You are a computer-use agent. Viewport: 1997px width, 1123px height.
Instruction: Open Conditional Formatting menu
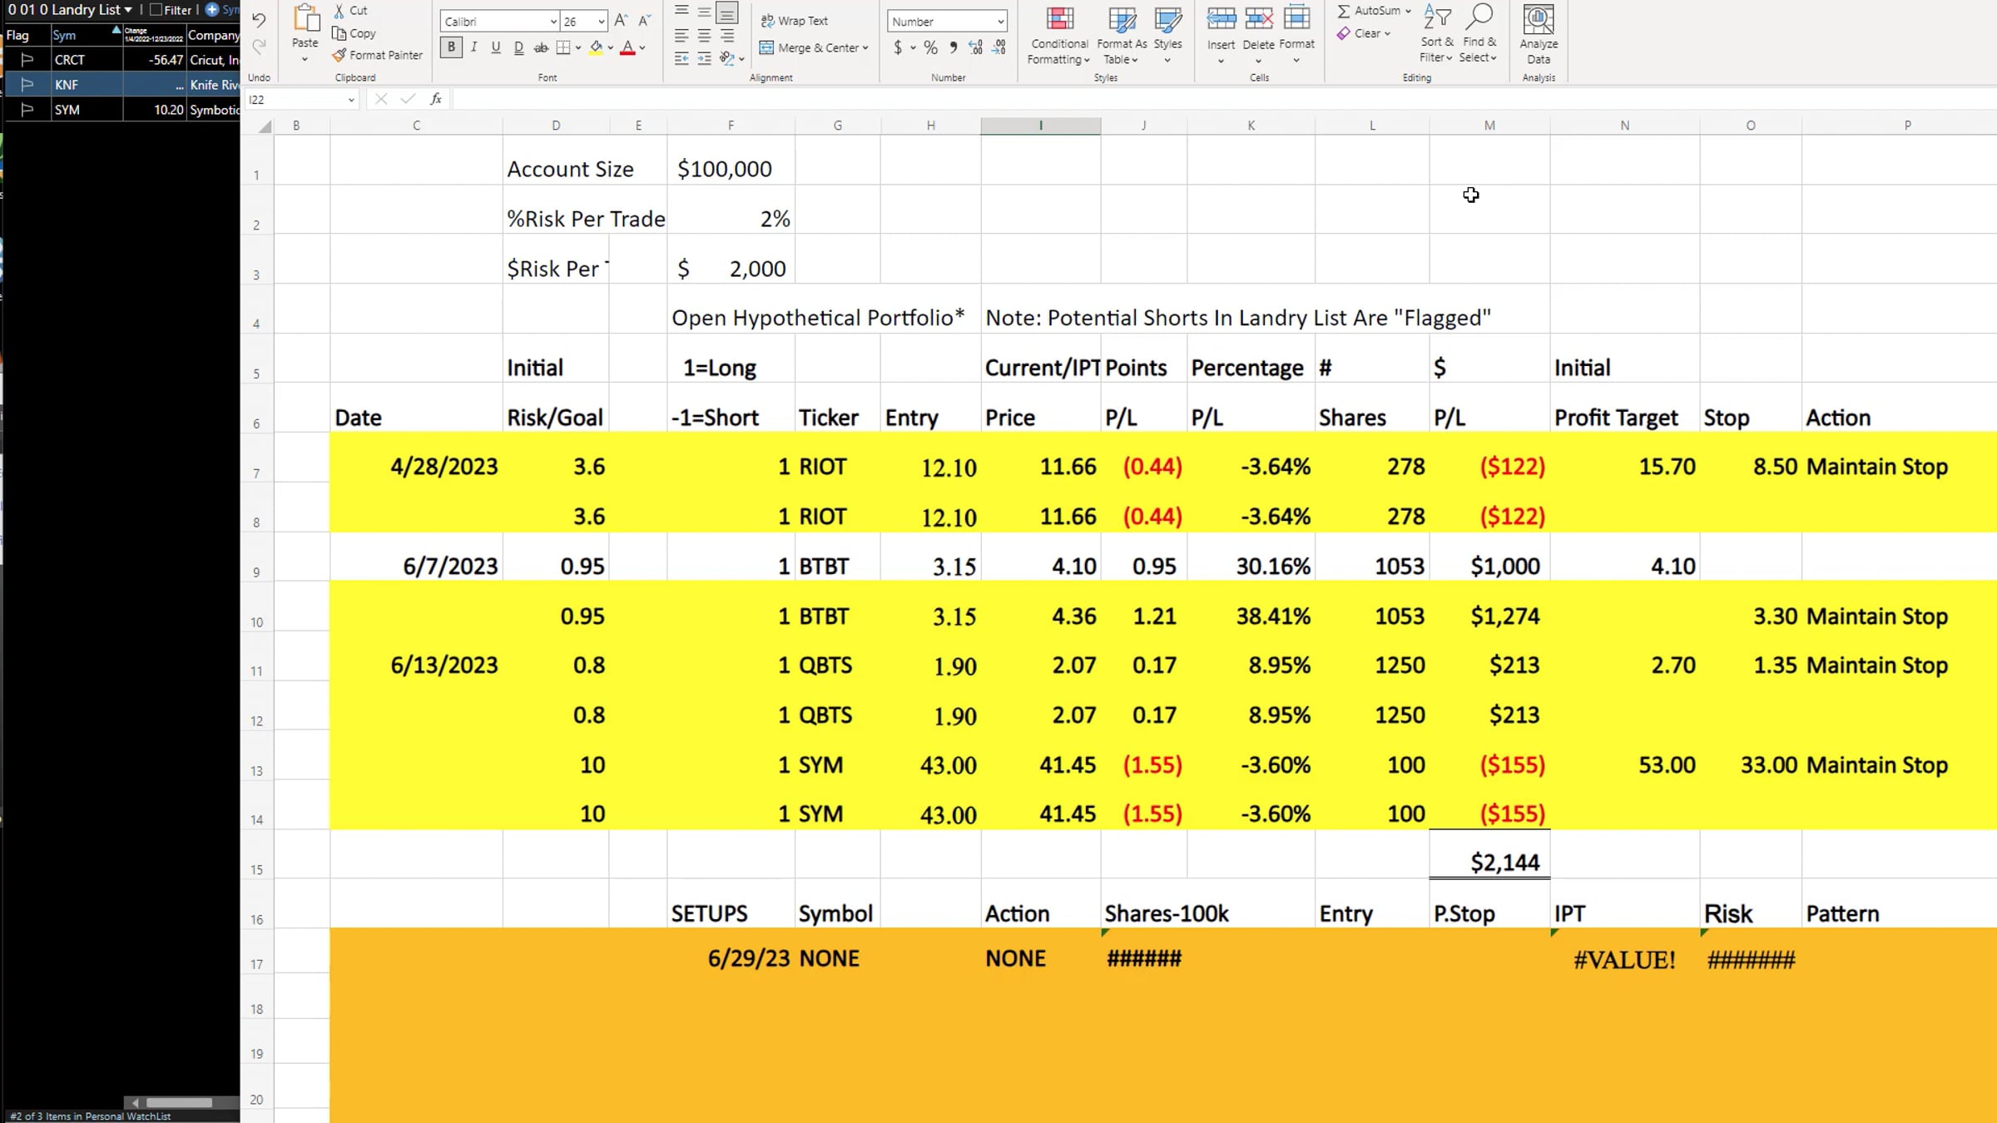coord(1059,35)
